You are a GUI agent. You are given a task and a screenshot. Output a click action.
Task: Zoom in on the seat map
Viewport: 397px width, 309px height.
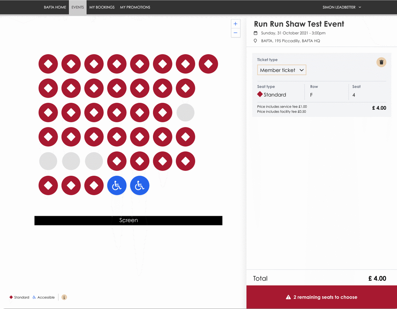(x=235, y=24)
